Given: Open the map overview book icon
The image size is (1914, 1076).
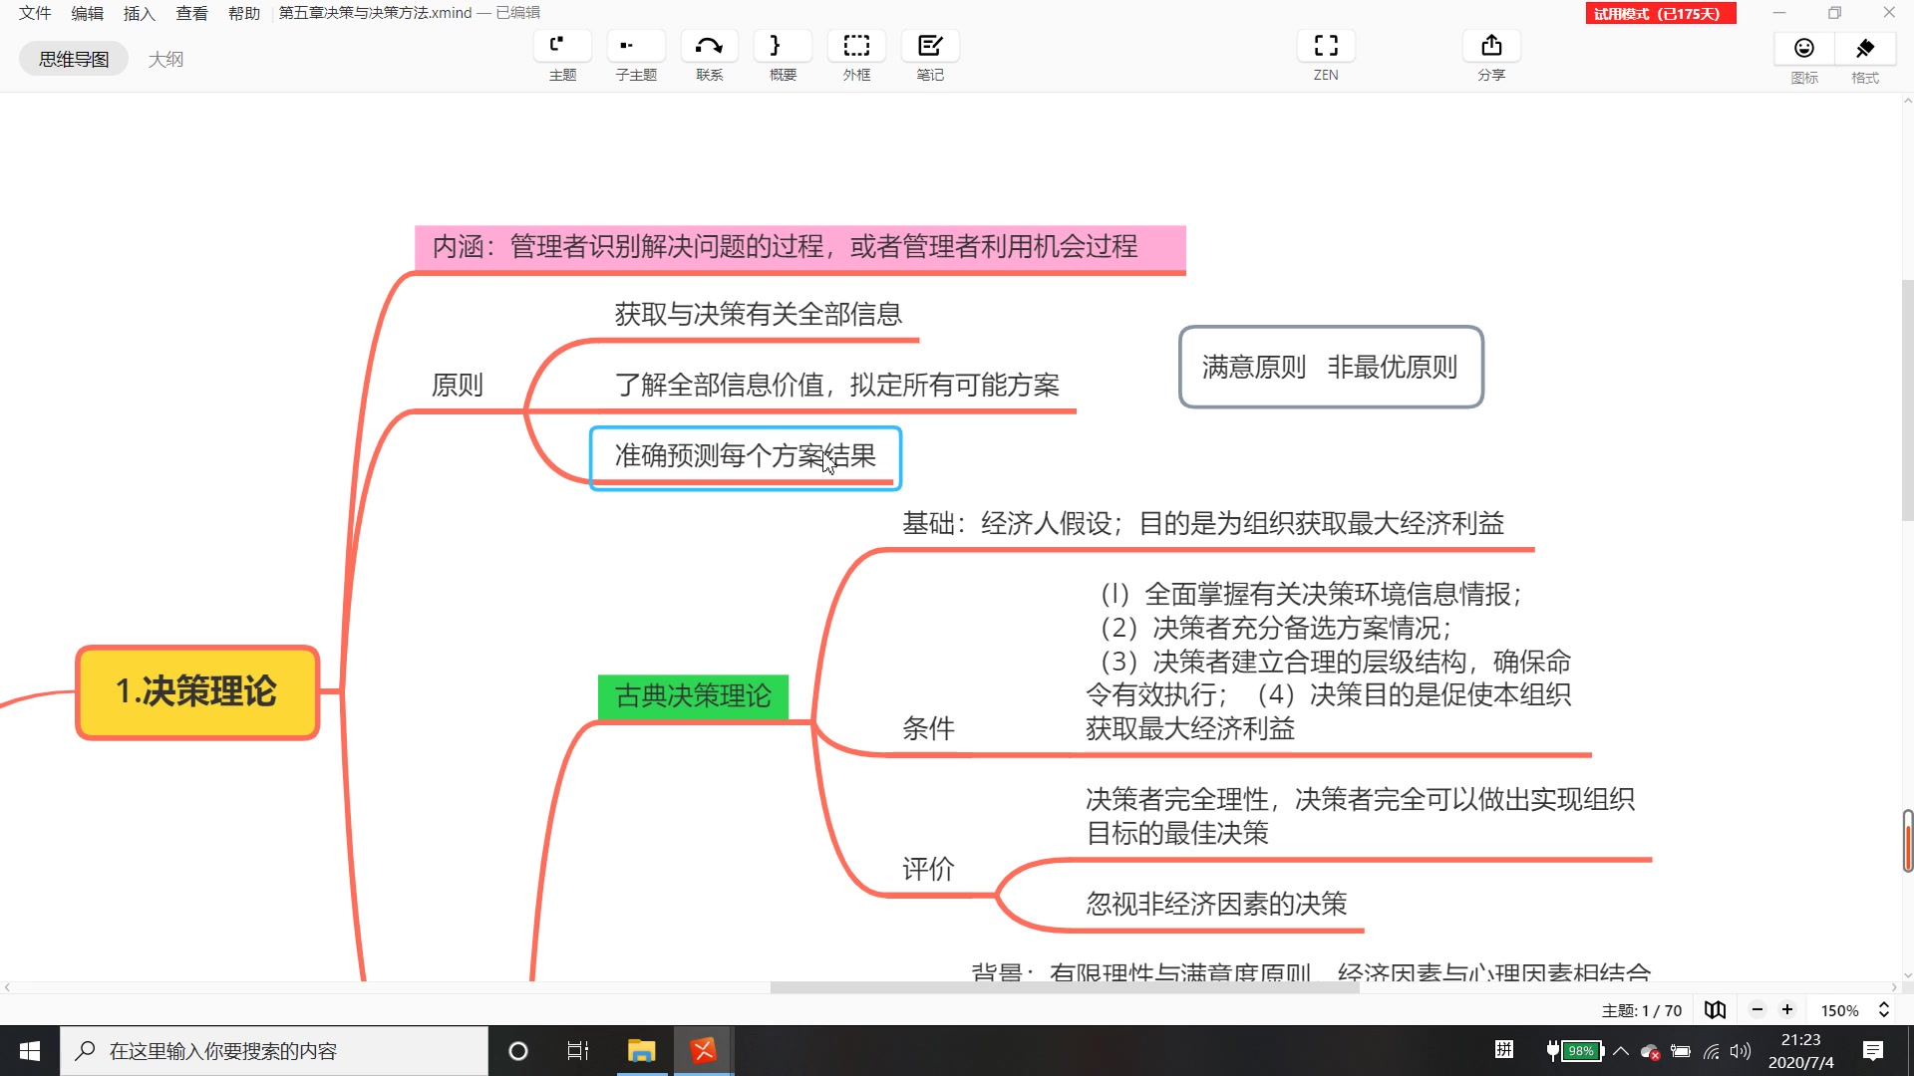Looking at the screenshot, I should click(x=1715, y=1010).
